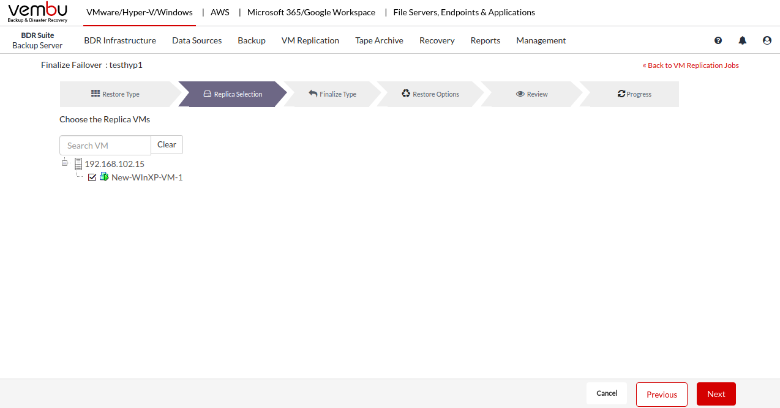Collapse the 192.168.102.15 tree node

click(65, 163)
